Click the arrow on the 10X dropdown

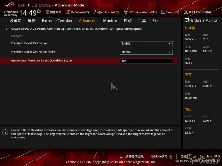(x=169, y=61)
